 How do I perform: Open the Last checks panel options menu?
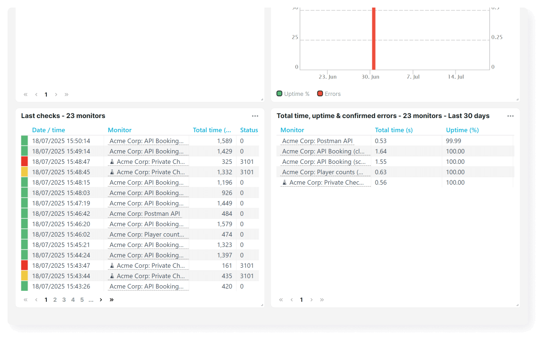(x=255, y=116)
